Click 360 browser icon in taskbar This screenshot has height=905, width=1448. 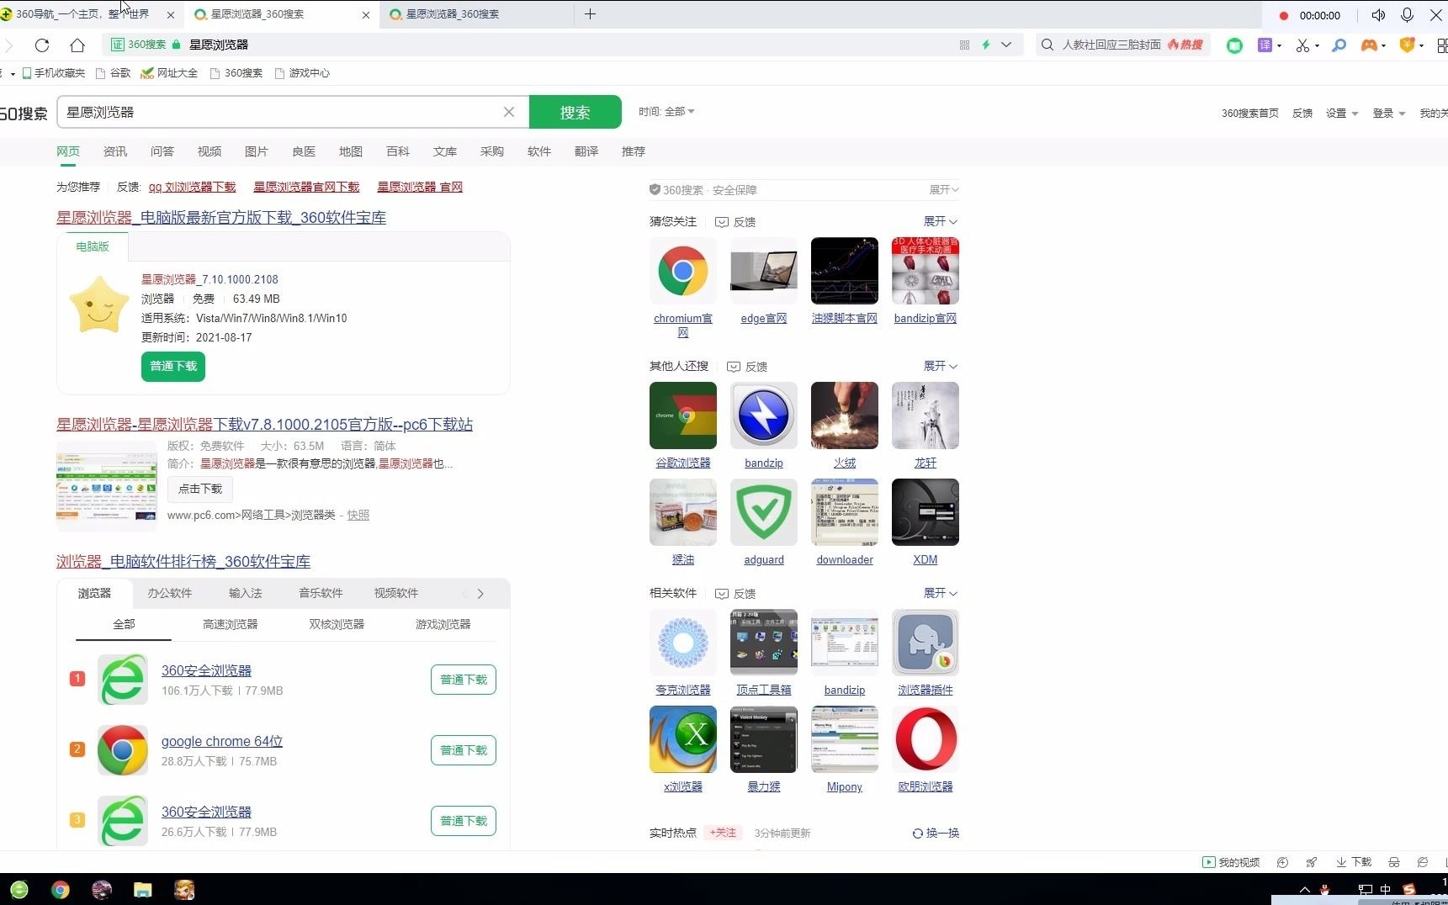click(x=19, y=889)
